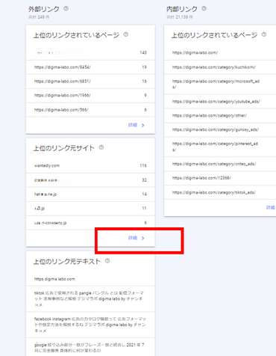Select anchor text 'https digima labo com'
Viewport: 276px width, 356px height.
[x=90, y=279]
